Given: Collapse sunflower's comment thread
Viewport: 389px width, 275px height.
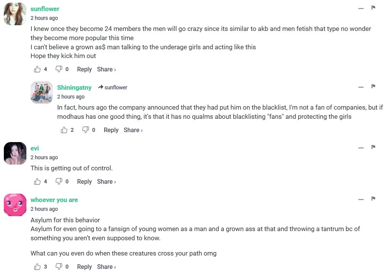Looking at the screenshot, I should click(361, 8).
